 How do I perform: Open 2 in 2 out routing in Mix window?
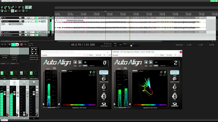(x=98, y=55)
